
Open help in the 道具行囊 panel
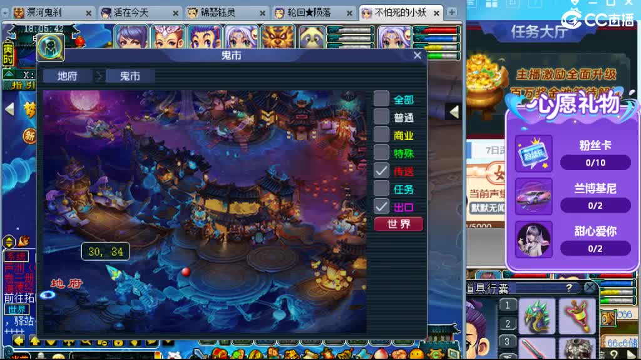point(568,288)
